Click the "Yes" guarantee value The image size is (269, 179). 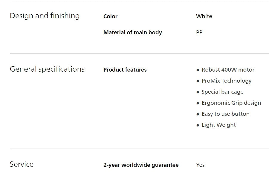200,165
